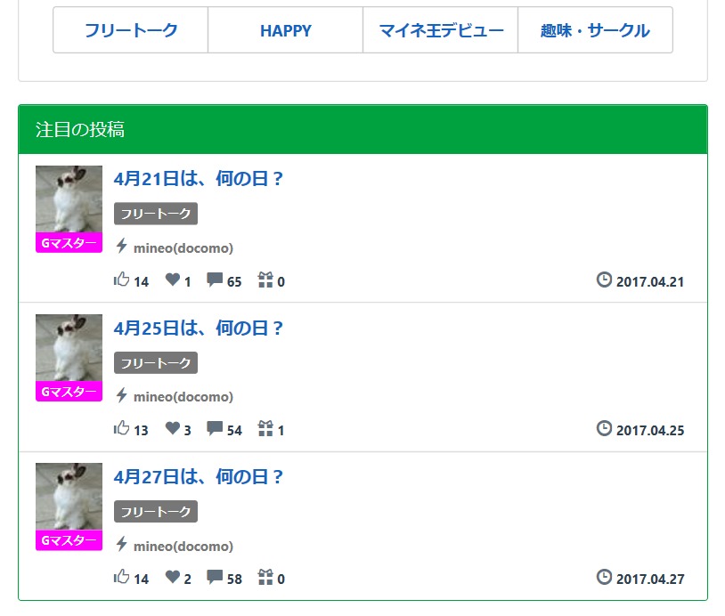The width and height of the screenshot is (725, 616).
Task: Open the post titled 4月27日は、何の日？
Action: (x=199, y=477)
